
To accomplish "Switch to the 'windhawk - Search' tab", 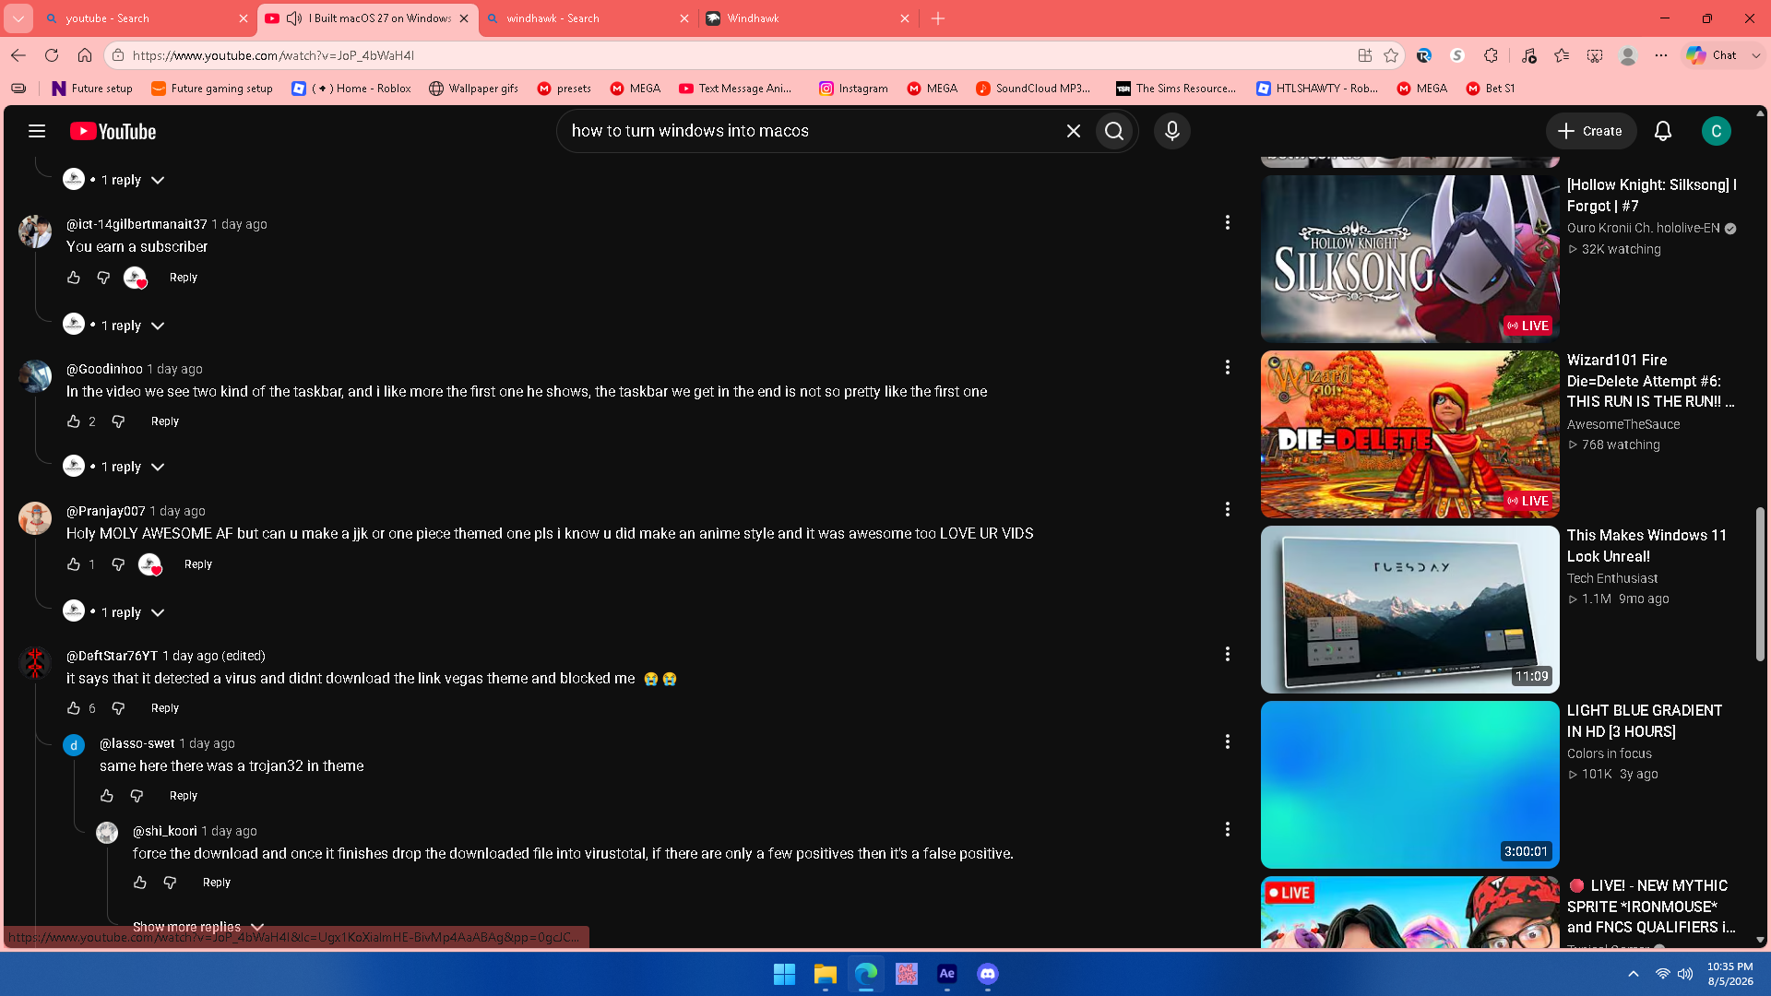I will (x=588, y=18).
